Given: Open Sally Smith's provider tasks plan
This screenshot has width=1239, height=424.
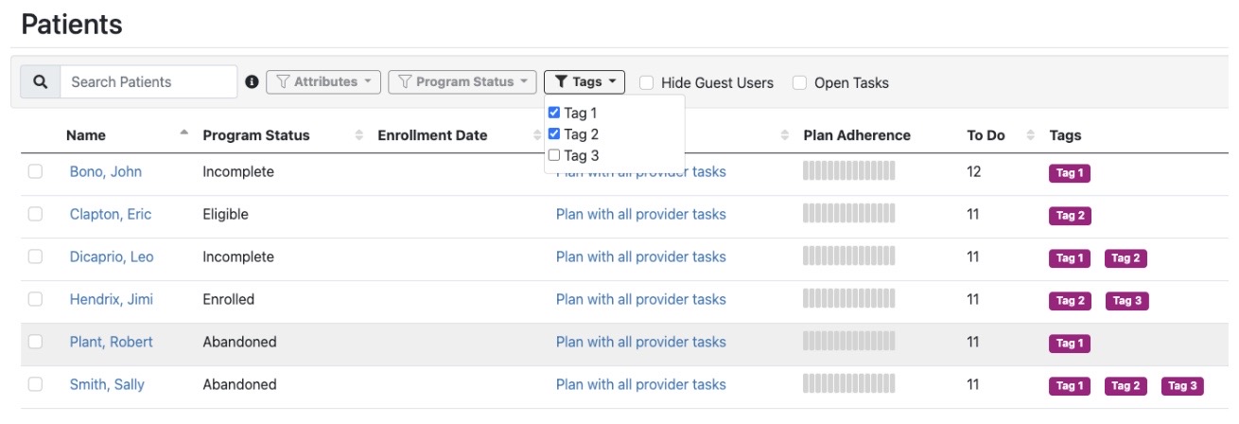Looking at the screenshot, I should pyautogui.click(x=640, y=384).
